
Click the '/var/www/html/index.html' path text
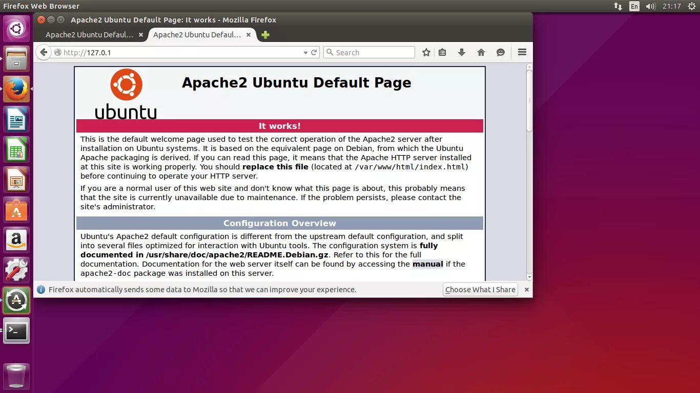coord(410,167)
